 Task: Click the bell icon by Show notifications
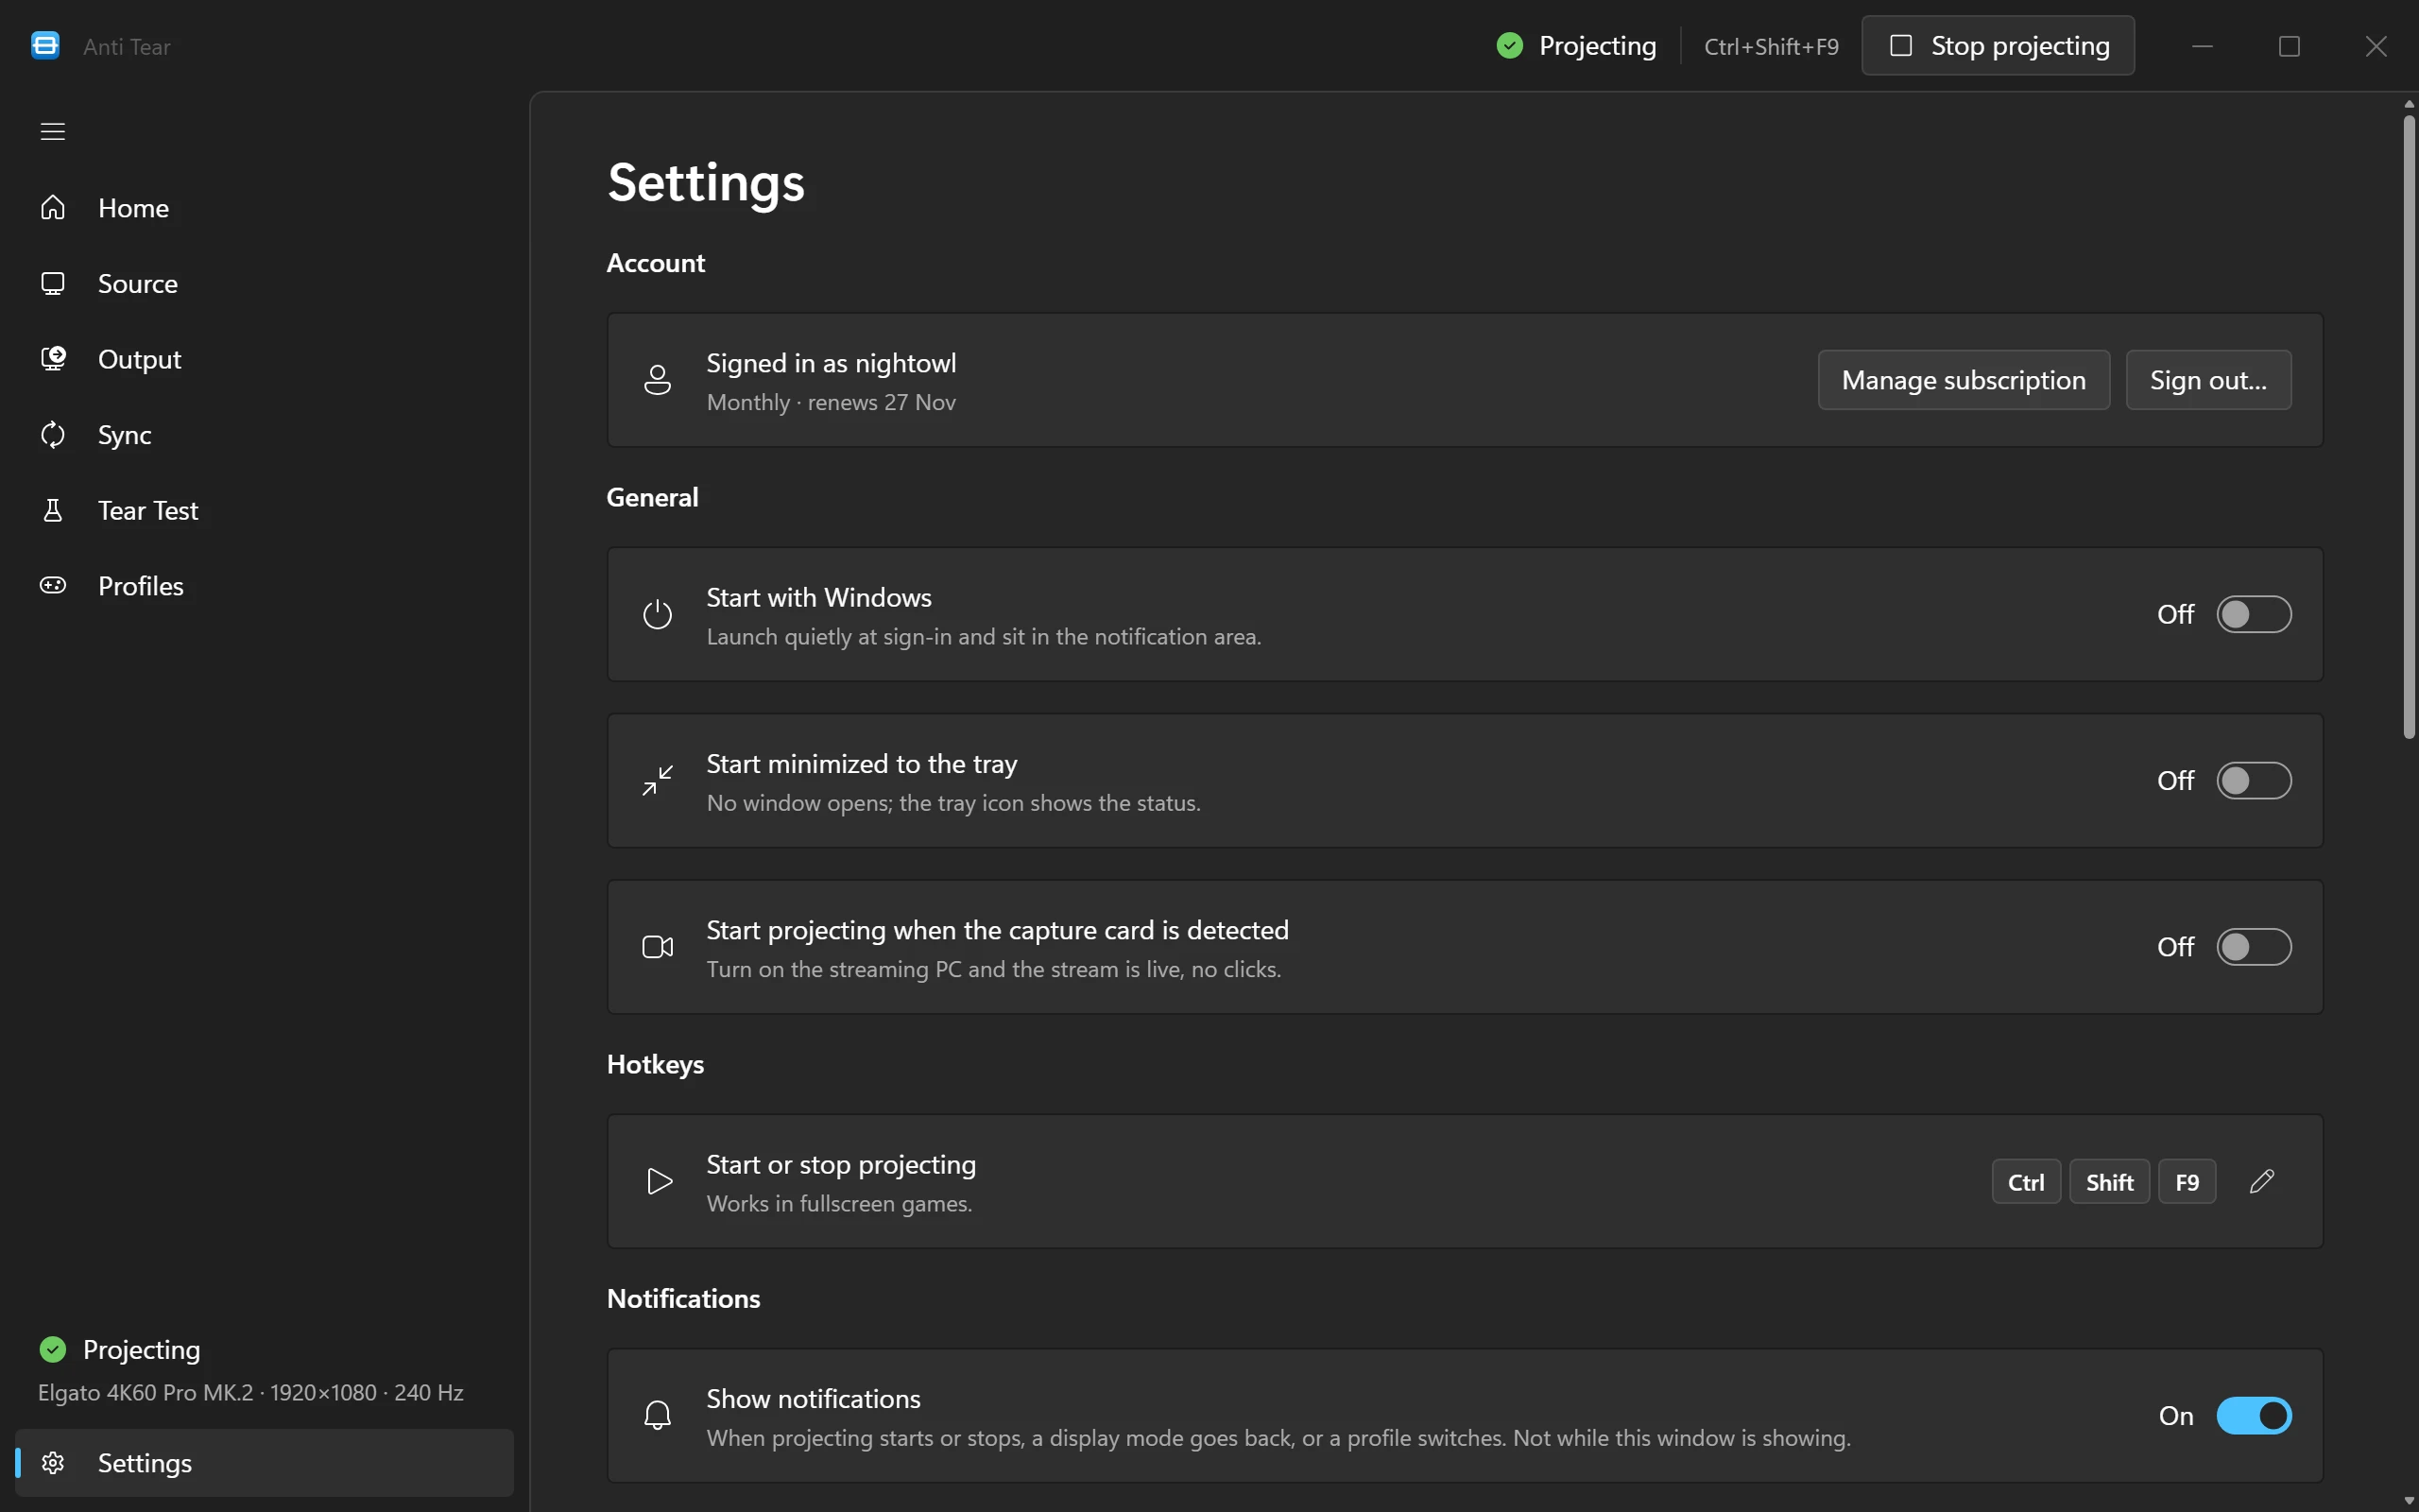(658, 1415)
